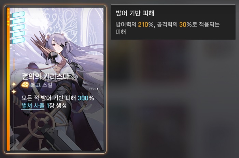Viewport: 239px width, 158px height.
Task: Click the cyan 300% damage value
Action: coord(86,98)
